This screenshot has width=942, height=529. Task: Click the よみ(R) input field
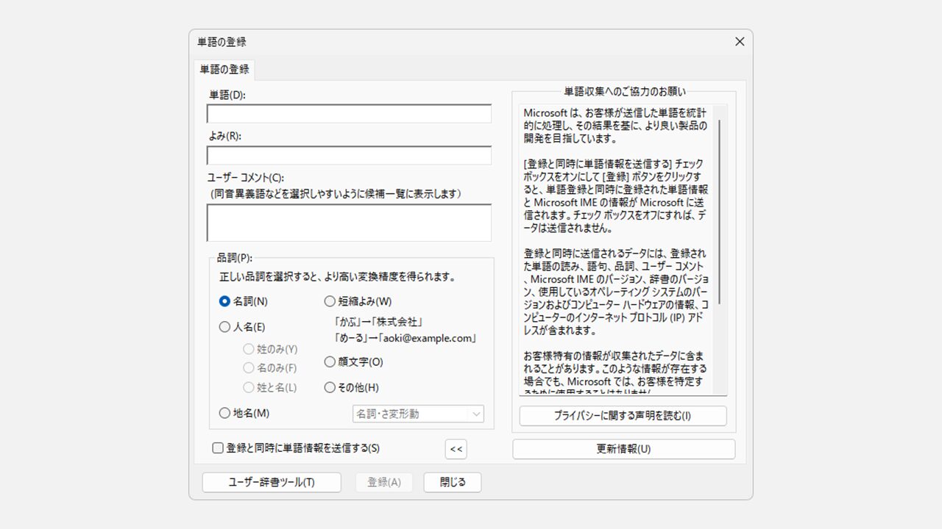349,156
